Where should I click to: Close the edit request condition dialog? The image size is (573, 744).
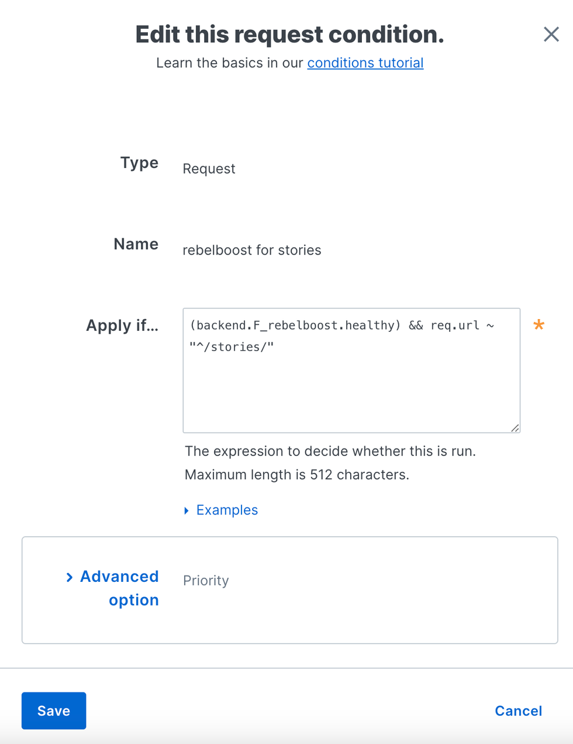point(551,34)
